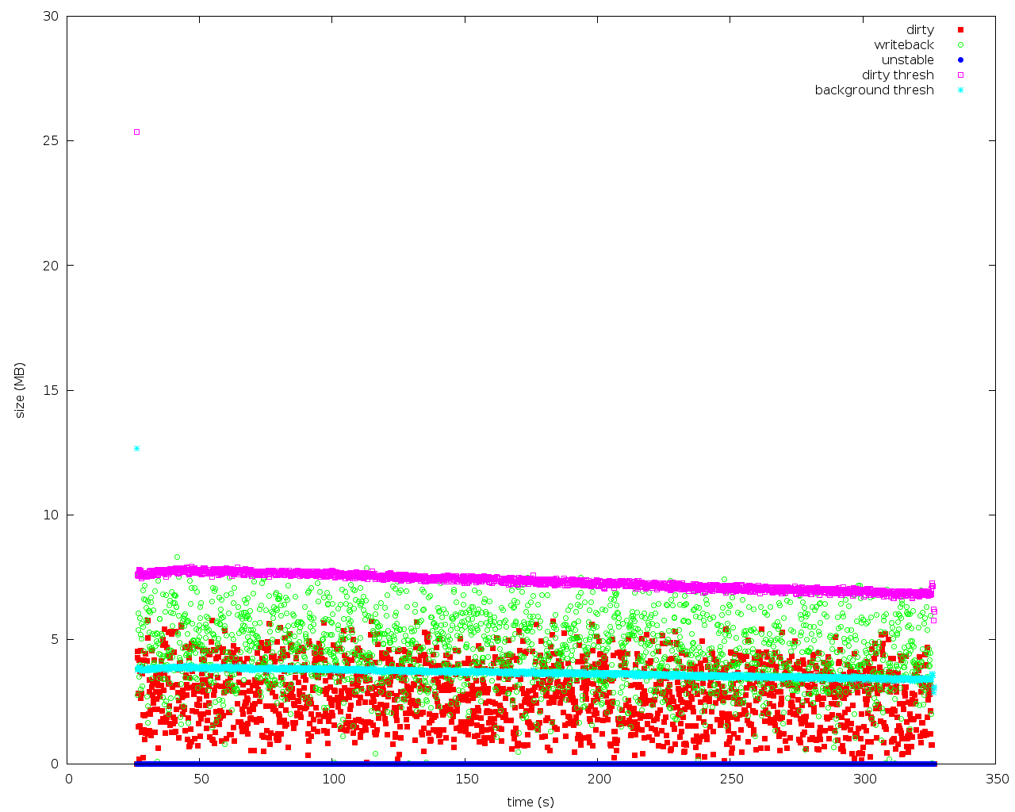This screenshot has height=812, width=1015.
Task: Click the y-axis tick label 10
Action: pos(51,515)
